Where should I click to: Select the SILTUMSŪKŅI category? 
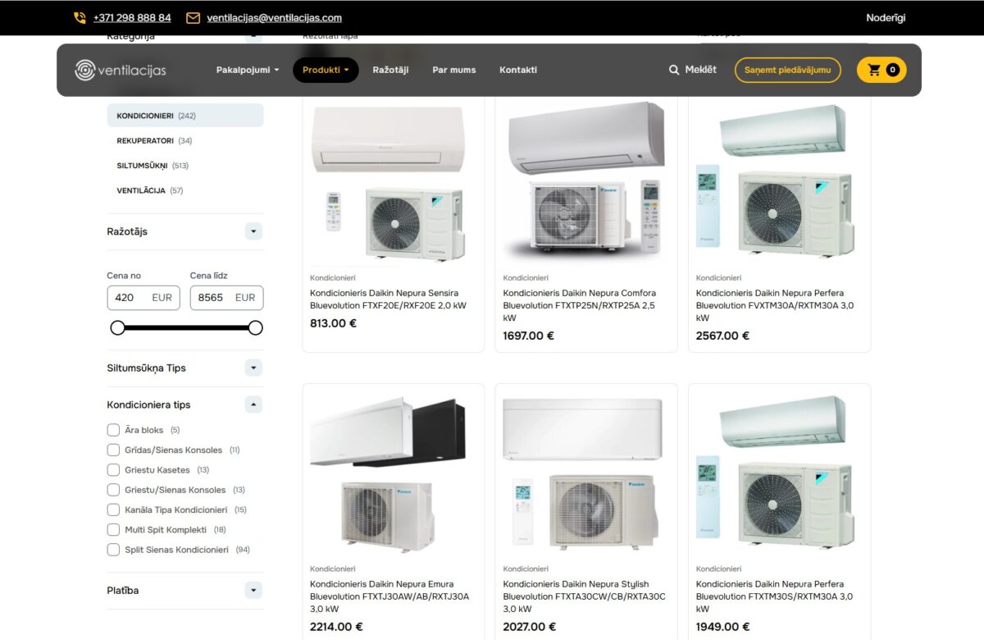click(x=153, y=166)
